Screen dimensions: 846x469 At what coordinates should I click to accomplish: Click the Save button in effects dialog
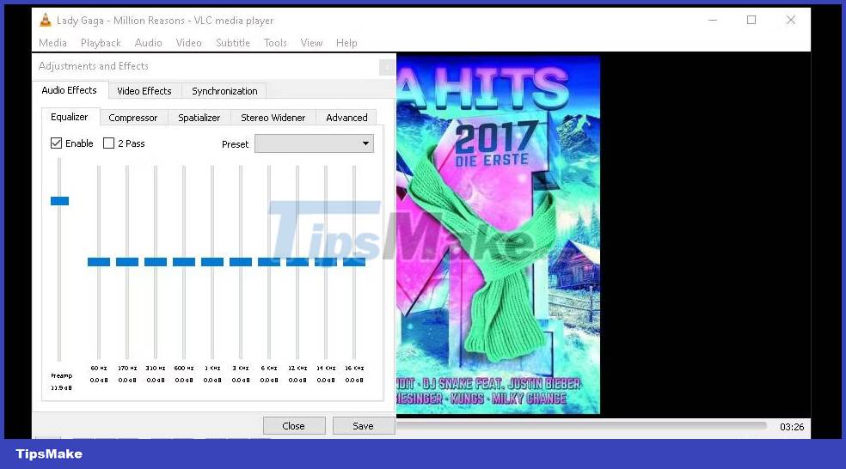(364, 426)
